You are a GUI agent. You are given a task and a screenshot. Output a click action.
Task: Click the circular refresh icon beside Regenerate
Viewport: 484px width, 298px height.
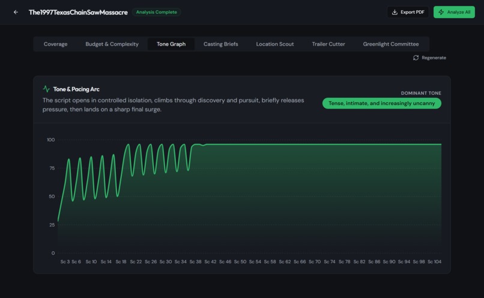[x=416, y=58]
